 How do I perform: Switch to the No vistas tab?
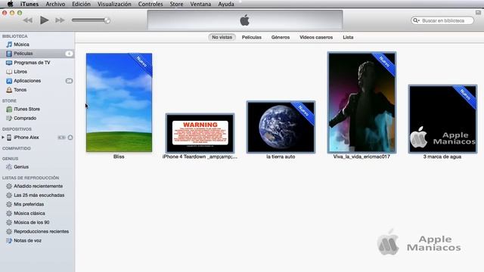click(x=222, y=37)
